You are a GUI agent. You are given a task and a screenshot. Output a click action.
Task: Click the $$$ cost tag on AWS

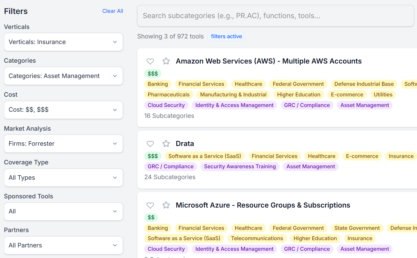tap(153, 74)
